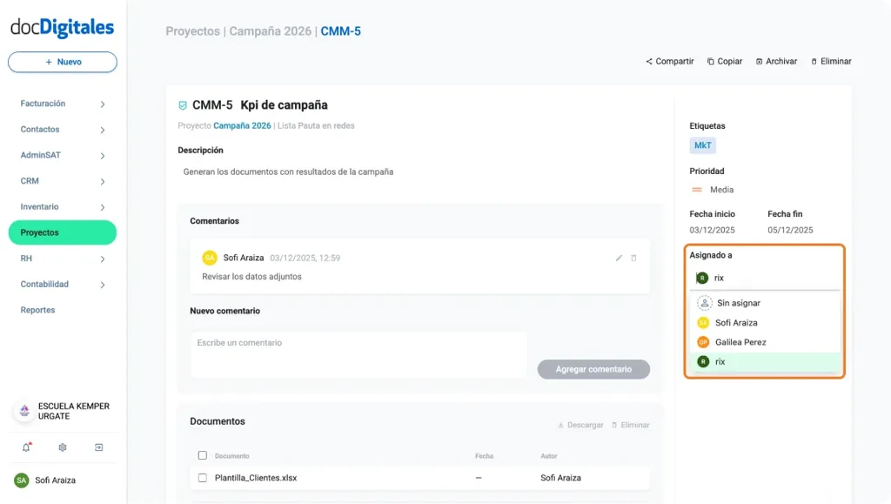The image size is (891, 504).
Task: Expand the Facturacion sidebar section
Action: click(62, 104)
